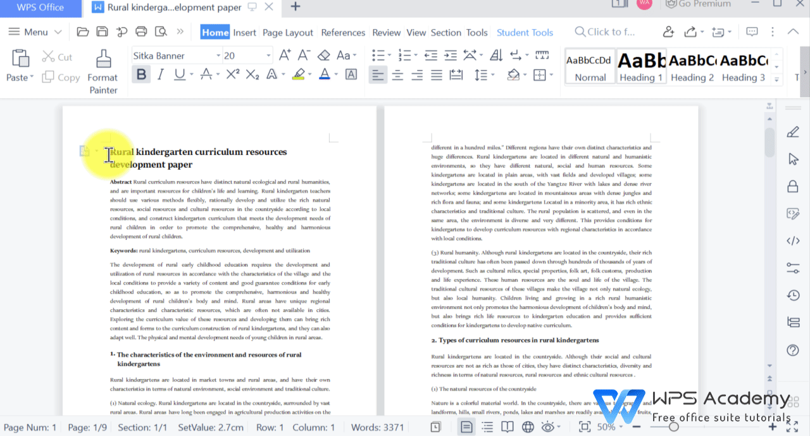Click the Go Premium button
Screen dimensions: 810x436
[x=698, y=4]
